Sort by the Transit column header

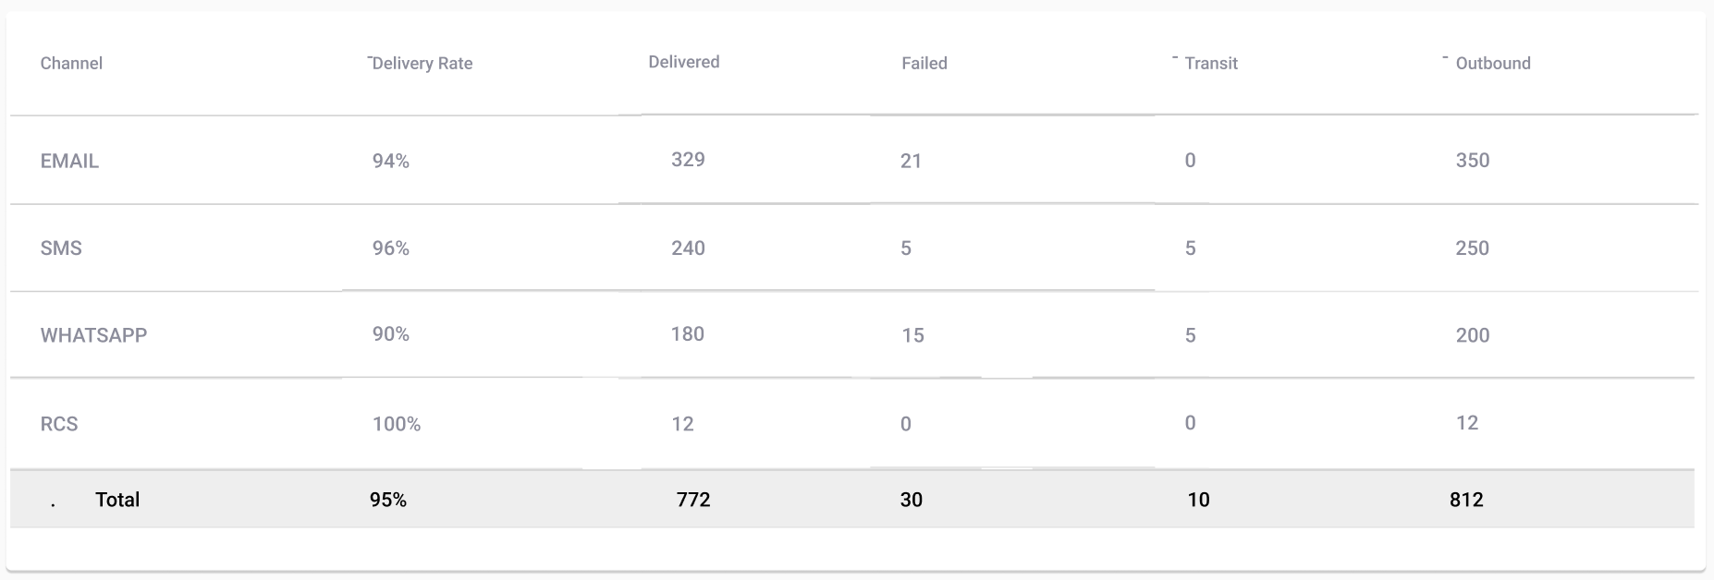tap(1211, 63)
